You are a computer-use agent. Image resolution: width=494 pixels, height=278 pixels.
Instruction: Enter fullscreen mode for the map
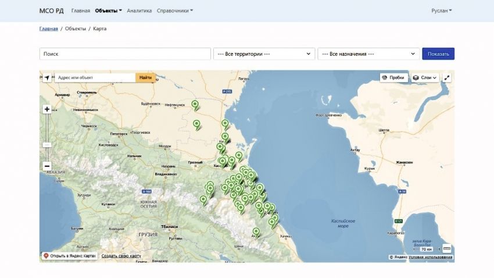[447, 77]
